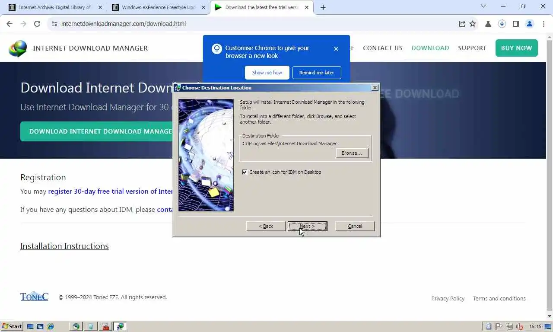Image resolution: width=553 pixels, height=332 pixels.
Task: Click the IDM globe logo
Action: [18, 48]
